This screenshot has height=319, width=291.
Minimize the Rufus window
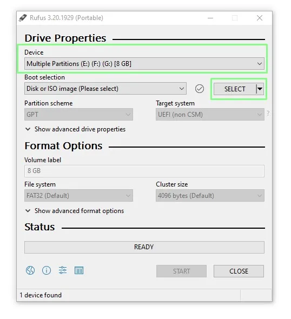(x=210, y=18)
